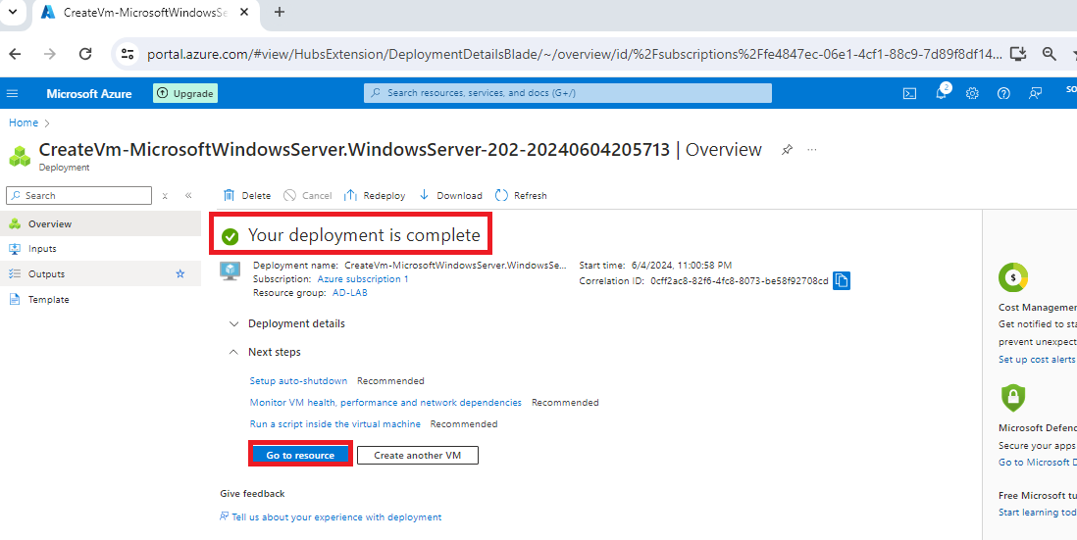Open Template in the left menu

click(100, 299)
